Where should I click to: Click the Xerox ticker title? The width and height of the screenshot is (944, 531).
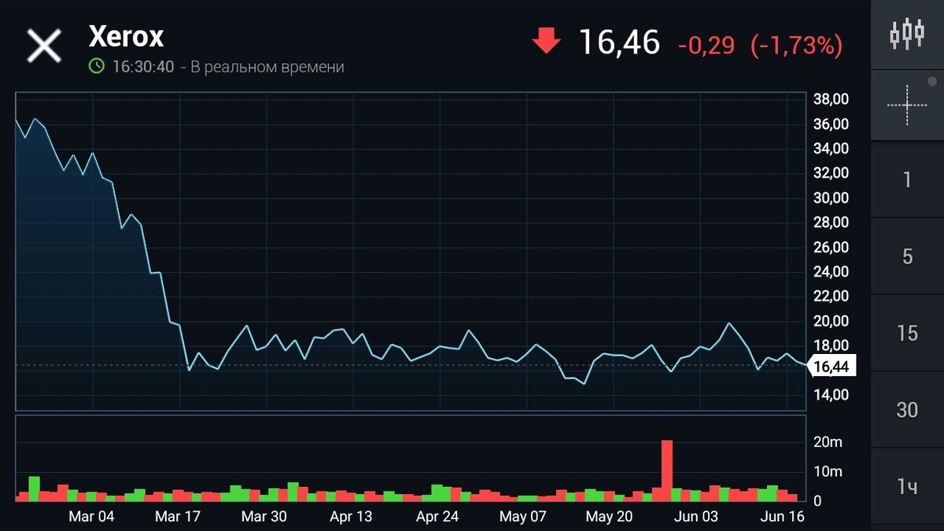coord(127,37)
